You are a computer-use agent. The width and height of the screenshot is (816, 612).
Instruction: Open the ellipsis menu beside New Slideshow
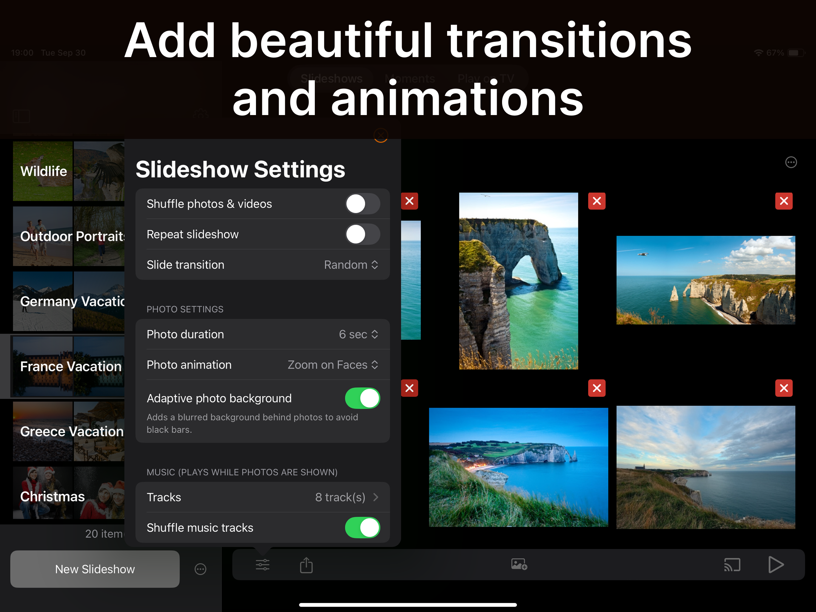[x=200, y=569]
